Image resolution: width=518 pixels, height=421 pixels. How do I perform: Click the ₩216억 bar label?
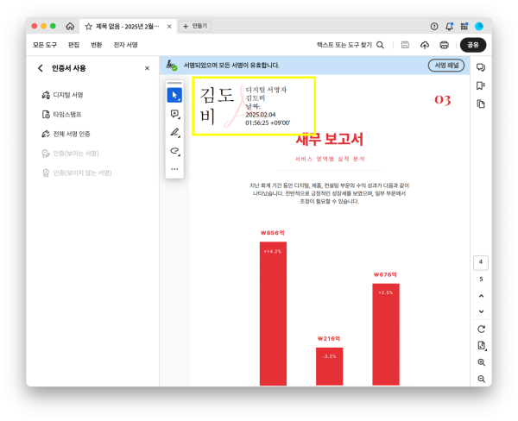click(x=329, y=338)
